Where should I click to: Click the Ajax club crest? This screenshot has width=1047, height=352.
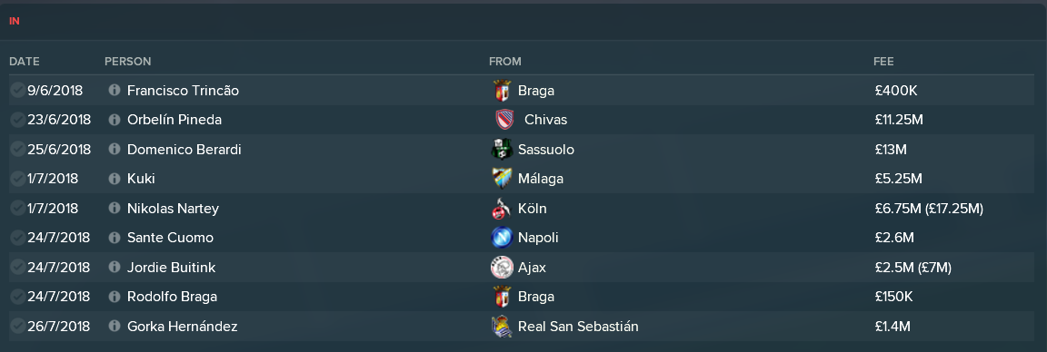click(501, 268)
